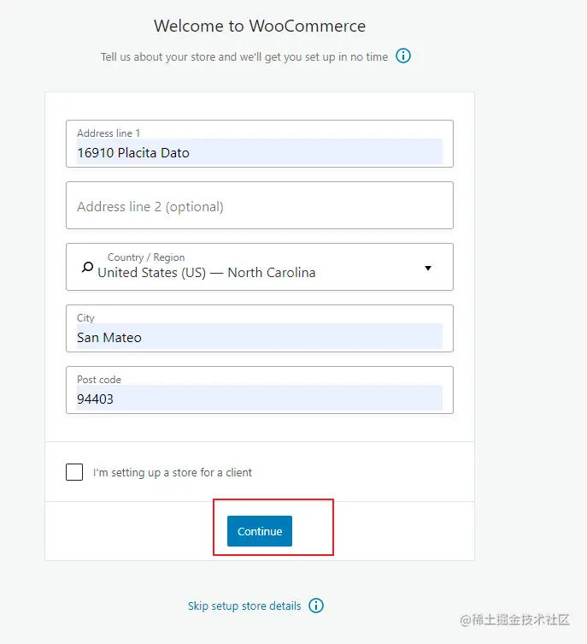Viewport: 587px width, 644px height.
Task: Open the United States (US) — North Carolina selector
Action: (x=260, y=267)
